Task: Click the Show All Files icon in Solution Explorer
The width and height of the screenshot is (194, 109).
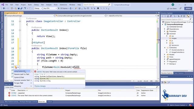Action: coord(184,16)
